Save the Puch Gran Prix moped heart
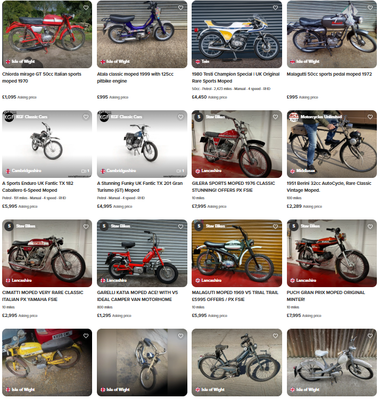The image size is (379, 399). coord(370,226)
